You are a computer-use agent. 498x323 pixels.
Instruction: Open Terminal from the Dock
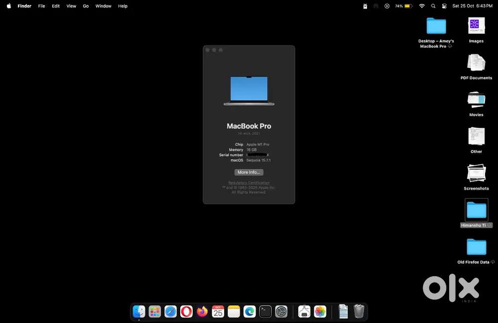point(265,312)
